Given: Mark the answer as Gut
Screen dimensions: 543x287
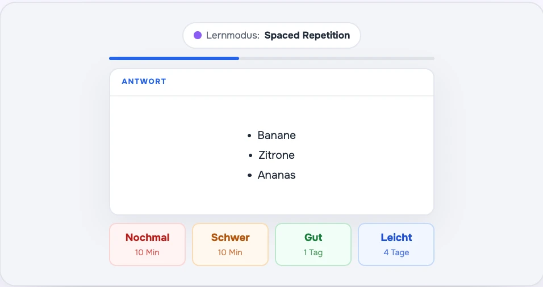Looking at the screenshot, I should [x=313, y=244].
